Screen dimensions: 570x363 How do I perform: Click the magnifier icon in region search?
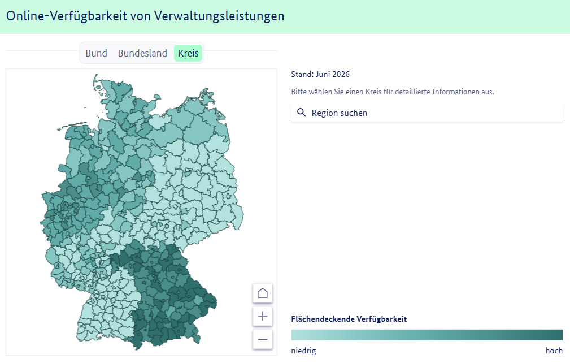point(301,113)
